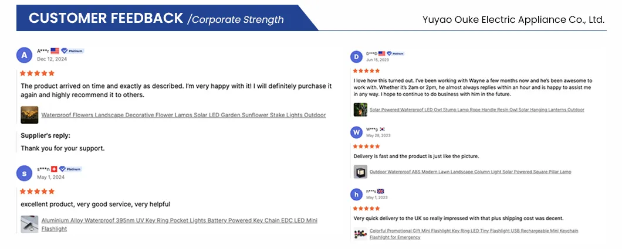
Task: Click Platinum badge next to D***D
Action: pos(395,53)
